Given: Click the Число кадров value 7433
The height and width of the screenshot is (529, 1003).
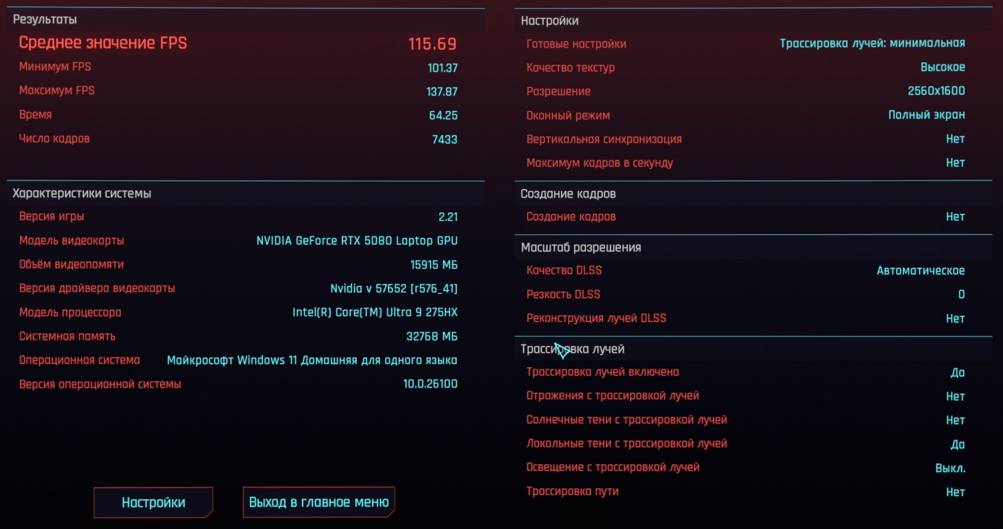Looking at the screenshot, I should click(x=445, y=140).
